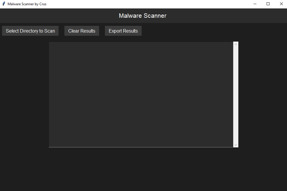
Task: Click the scrollbar down arrow on the results pane
Action: coord(236,145)
